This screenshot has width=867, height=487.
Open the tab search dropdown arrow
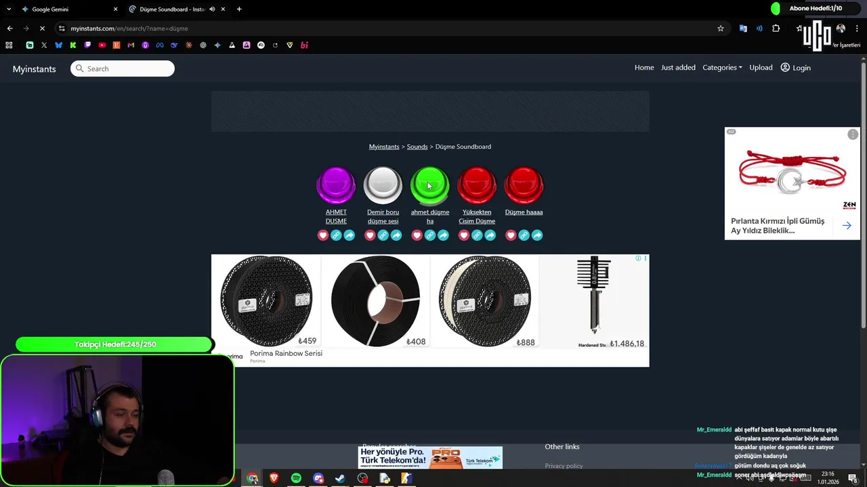click(x=8, y=9)
